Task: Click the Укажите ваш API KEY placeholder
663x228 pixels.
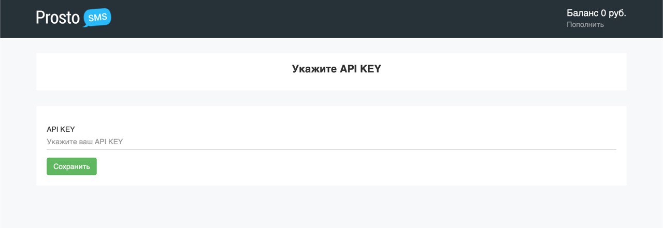Action: coord(85,142)
